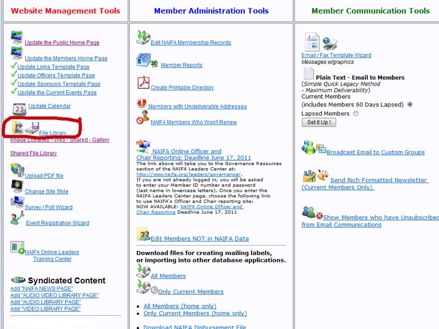Screen dimensions: 439x329
Task: Open the Update Calendar link
Action: (49, 106)
